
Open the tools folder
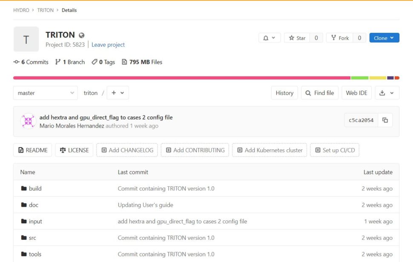[35, 254]
